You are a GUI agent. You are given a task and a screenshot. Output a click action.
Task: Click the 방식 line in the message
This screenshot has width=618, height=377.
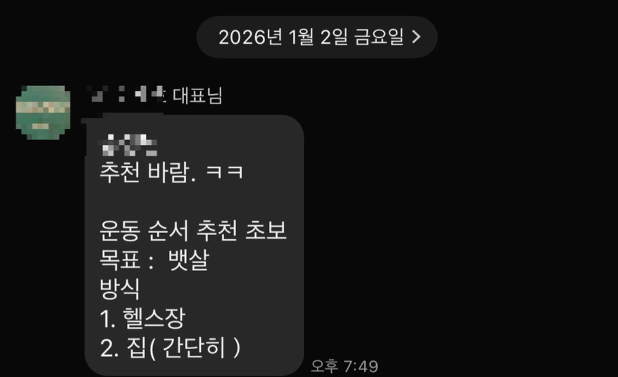coord(119,289)
